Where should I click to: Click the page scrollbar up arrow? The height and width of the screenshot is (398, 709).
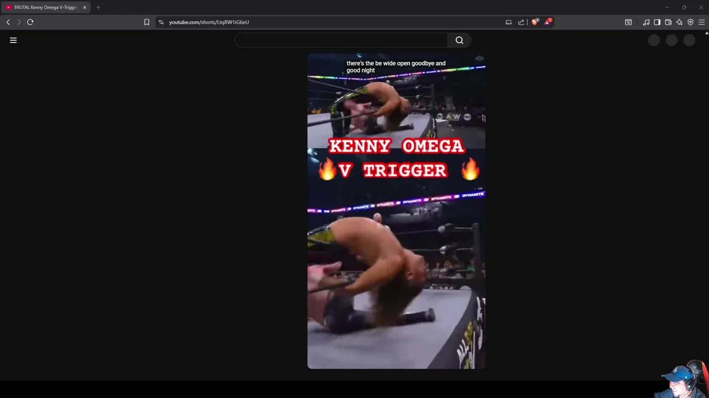coord(707,33)
